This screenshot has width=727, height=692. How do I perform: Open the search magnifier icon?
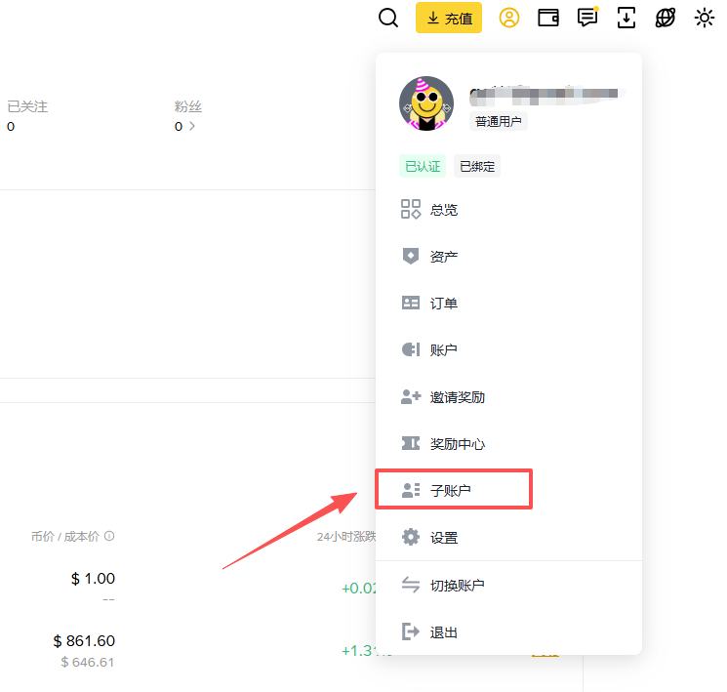pyautogui.click(x=388, y=19)
